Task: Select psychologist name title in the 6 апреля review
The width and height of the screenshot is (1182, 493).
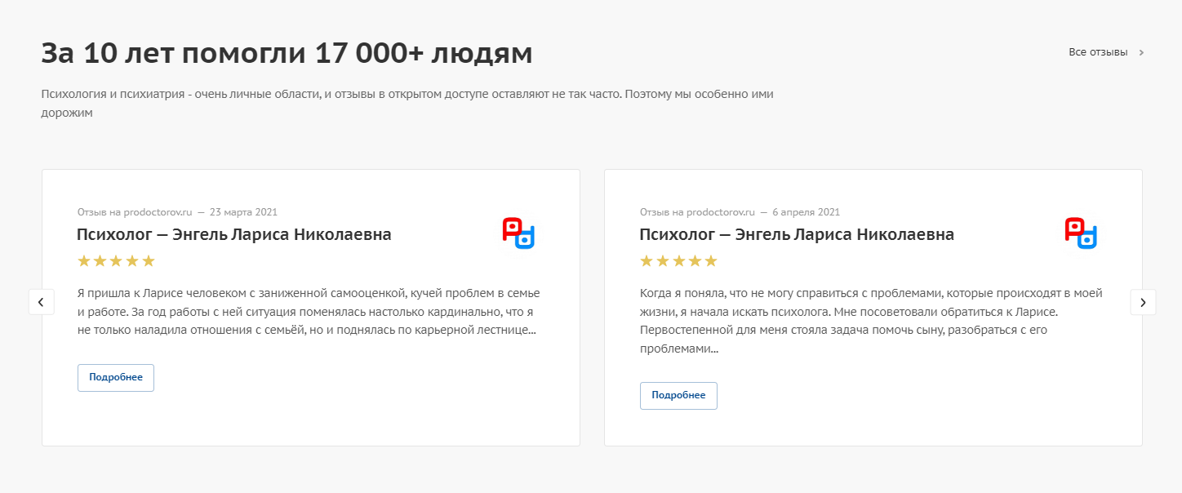Action: tap(797, 235)
